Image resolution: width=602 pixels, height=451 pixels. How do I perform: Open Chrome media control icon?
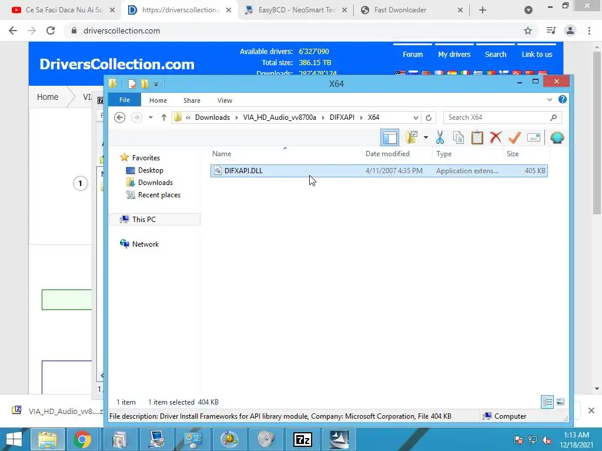click(x=551, y=31)
